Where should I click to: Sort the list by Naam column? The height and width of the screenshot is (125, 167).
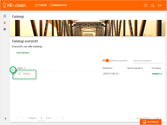[20, 68]
